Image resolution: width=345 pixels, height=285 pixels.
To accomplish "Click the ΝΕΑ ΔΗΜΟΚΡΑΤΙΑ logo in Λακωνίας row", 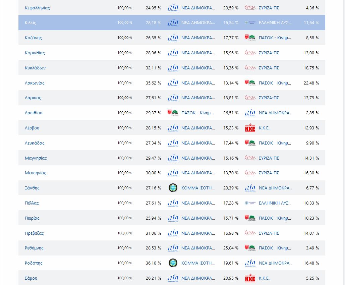I will click(x=173, y=83).
